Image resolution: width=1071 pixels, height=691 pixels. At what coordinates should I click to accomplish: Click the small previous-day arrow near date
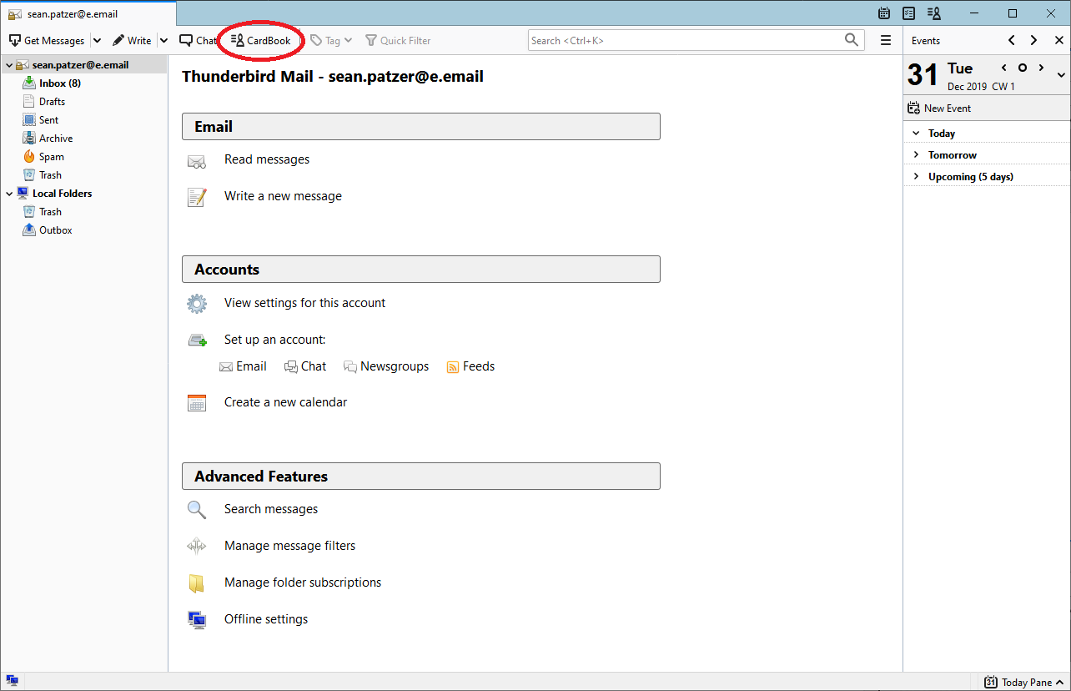tap(1003, 68)
